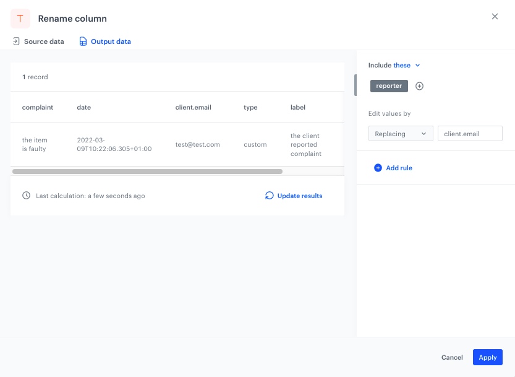Click the client.email input field
The height and width of the screenshot is (377, 515).
tap(469, 134)
